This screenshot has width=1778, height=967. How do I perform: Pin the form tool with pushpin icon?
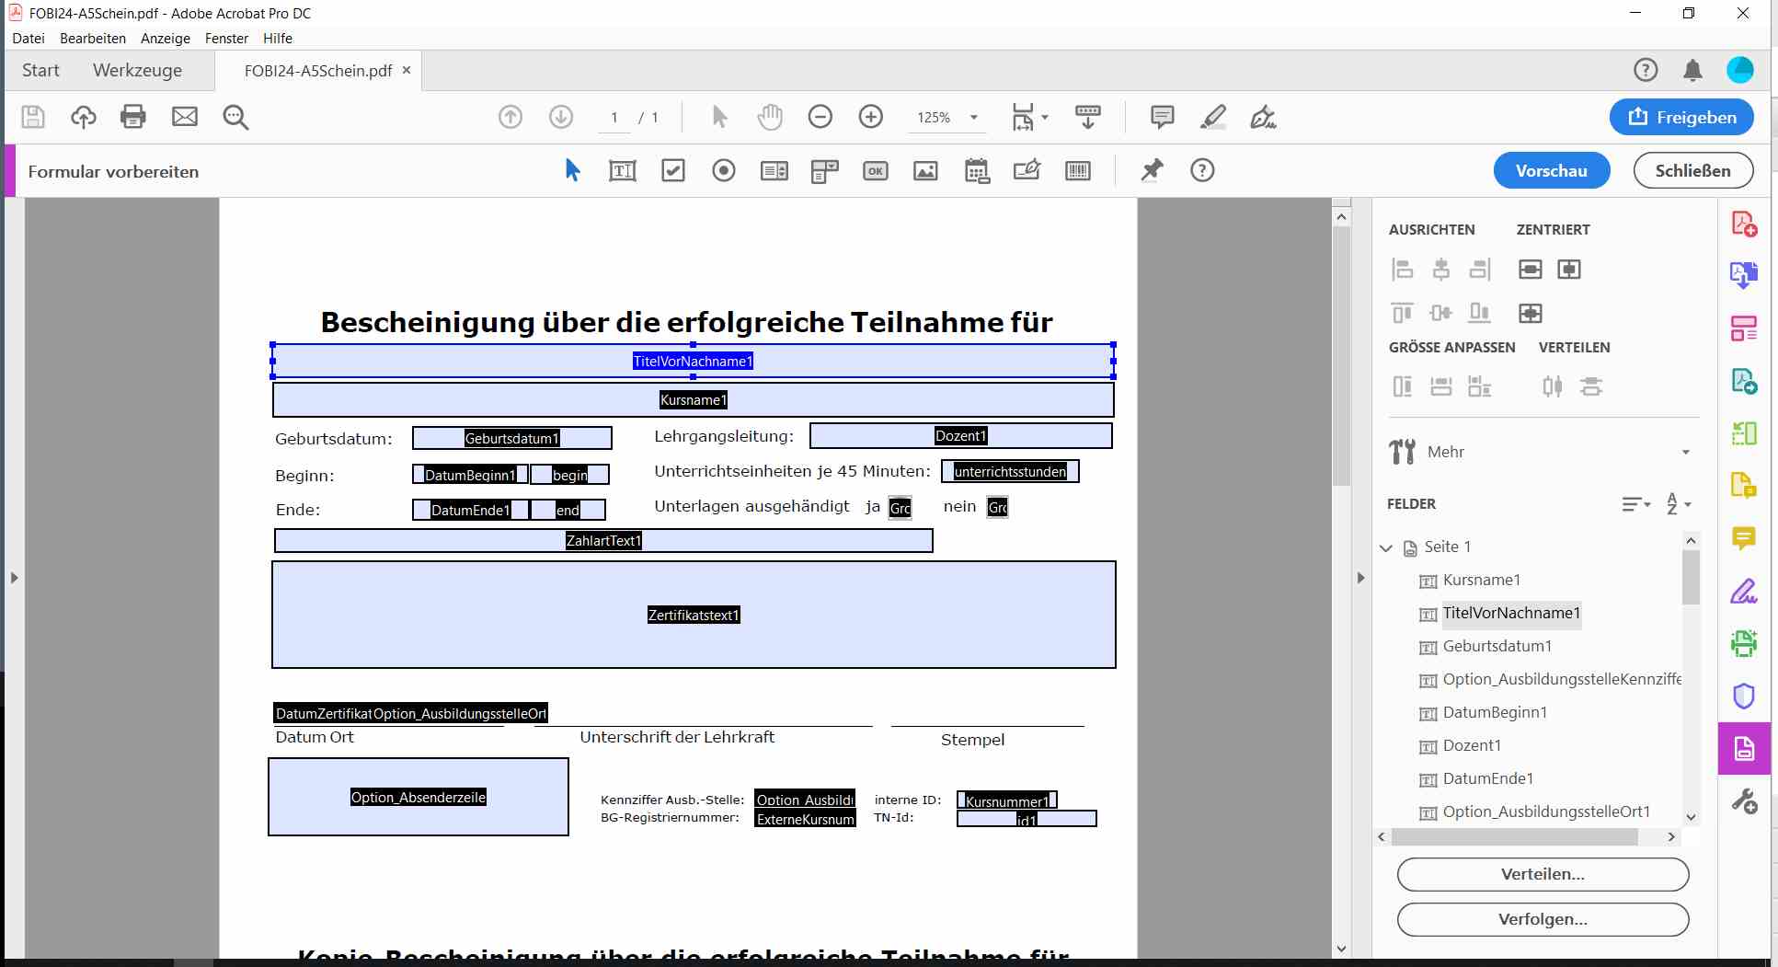1152,170
